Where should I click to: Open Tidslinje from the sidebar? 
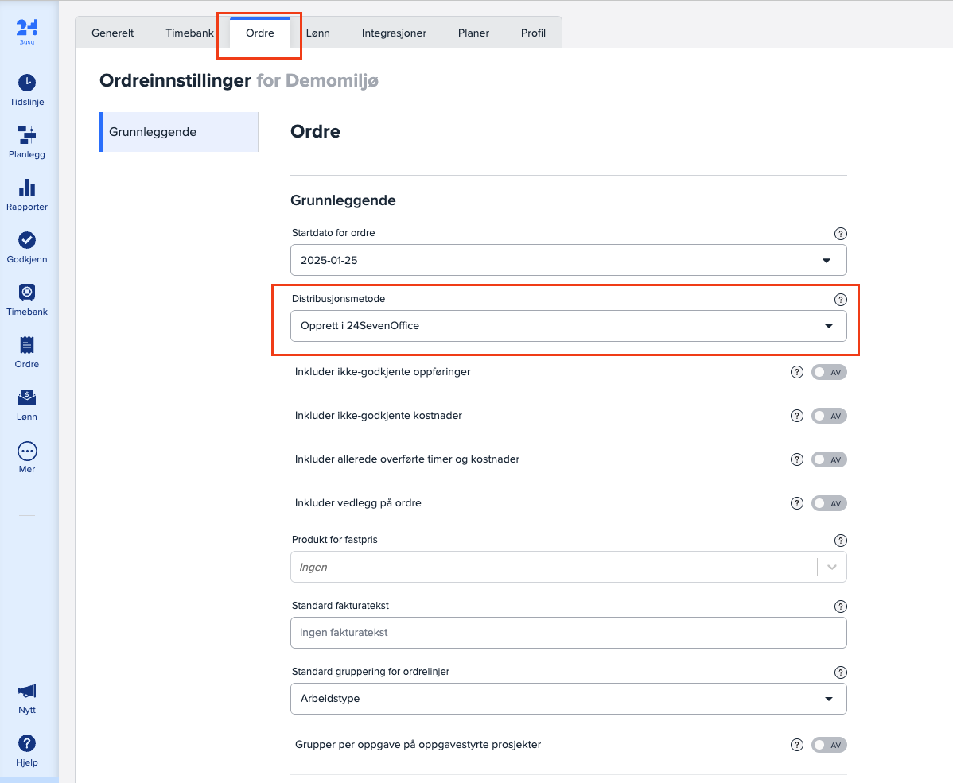pyautogui.click(x=27, y=83)
